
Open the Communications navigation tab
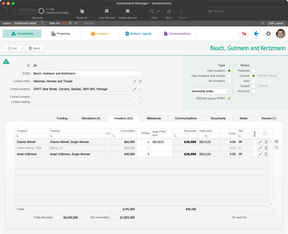click(x=177, y=33)
